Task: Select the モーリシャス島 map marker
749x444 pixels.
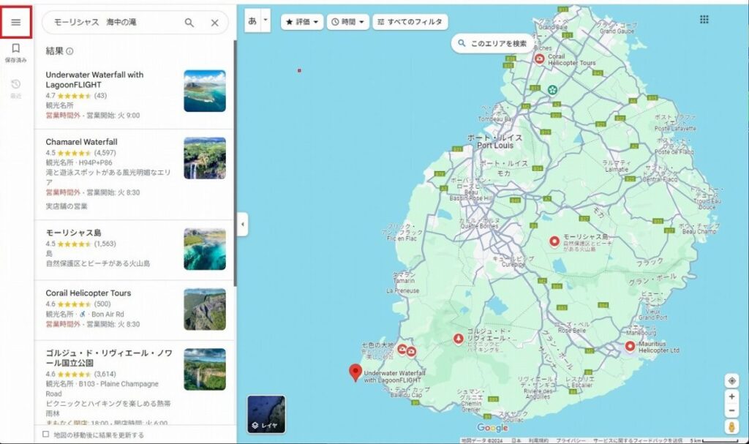Action: (x=554, y=241)
